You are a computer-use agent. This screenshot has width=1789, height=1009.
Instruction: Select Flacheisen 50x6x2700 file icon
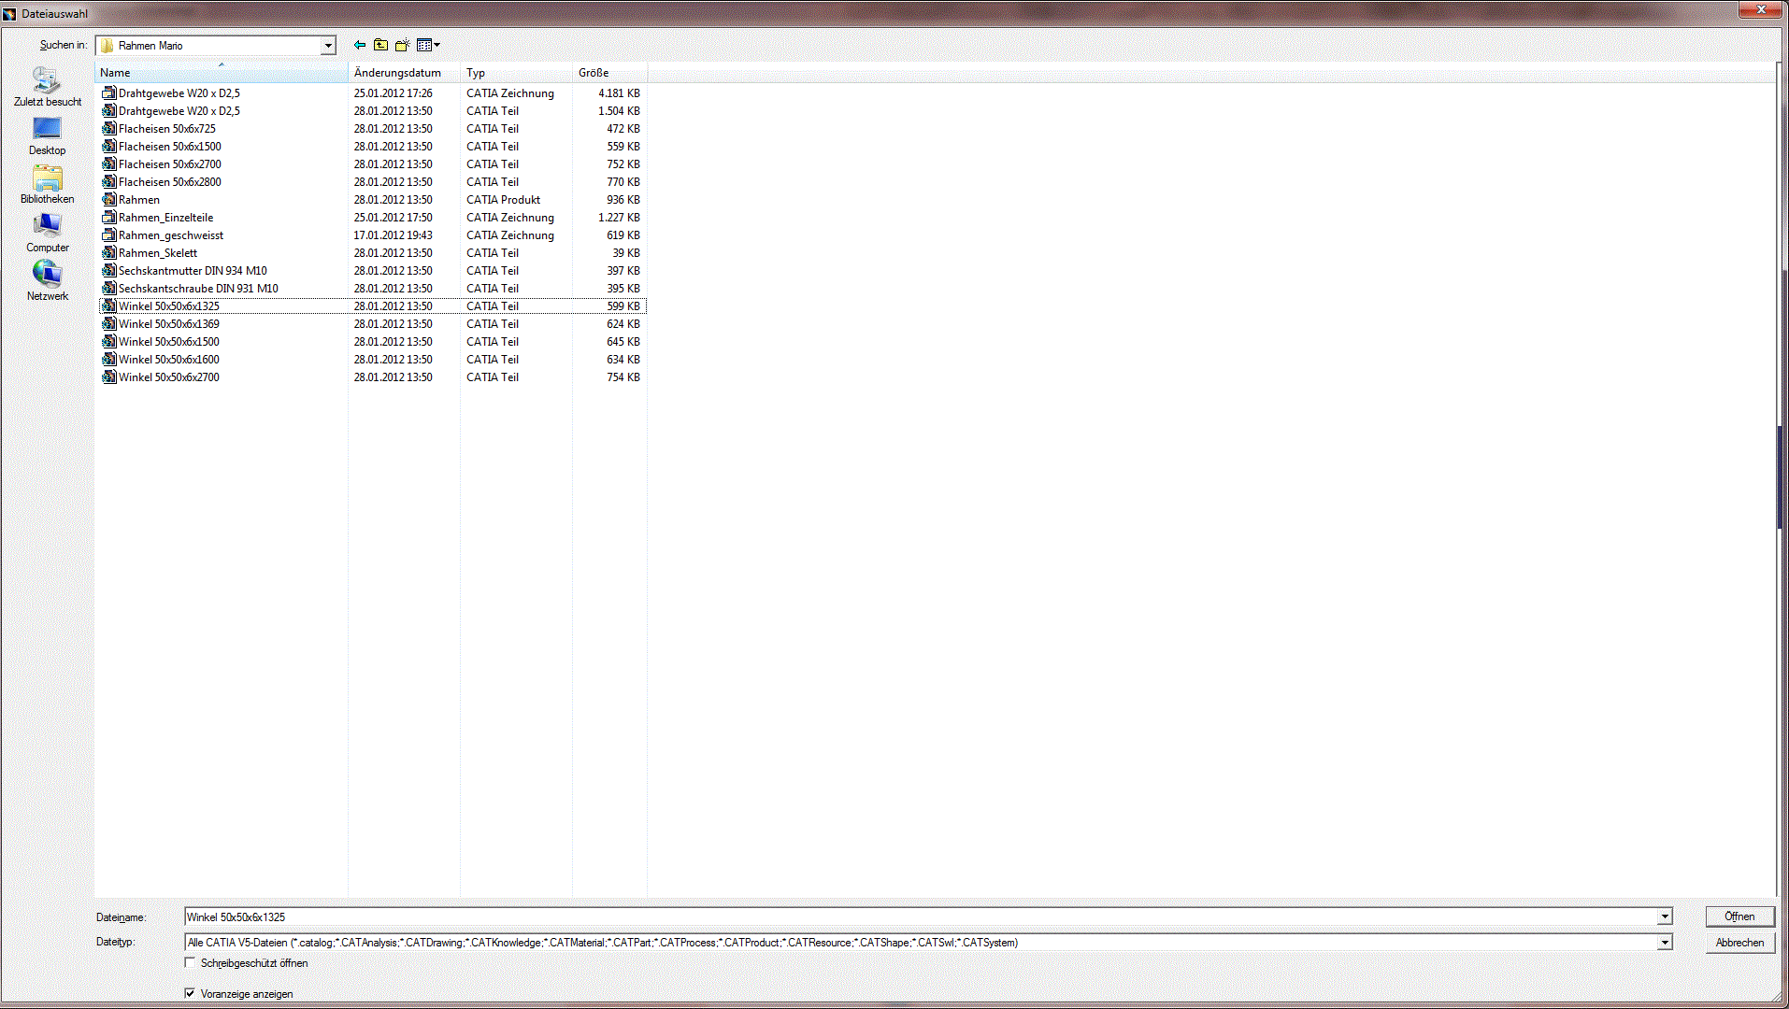click(x=109, y=163)
